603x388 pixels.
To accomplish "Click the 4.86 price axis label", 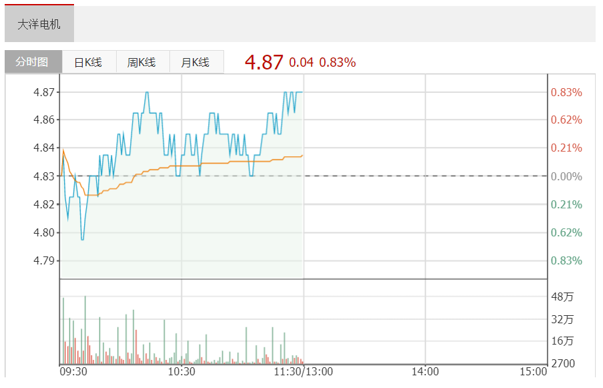I will coord(44,120).
